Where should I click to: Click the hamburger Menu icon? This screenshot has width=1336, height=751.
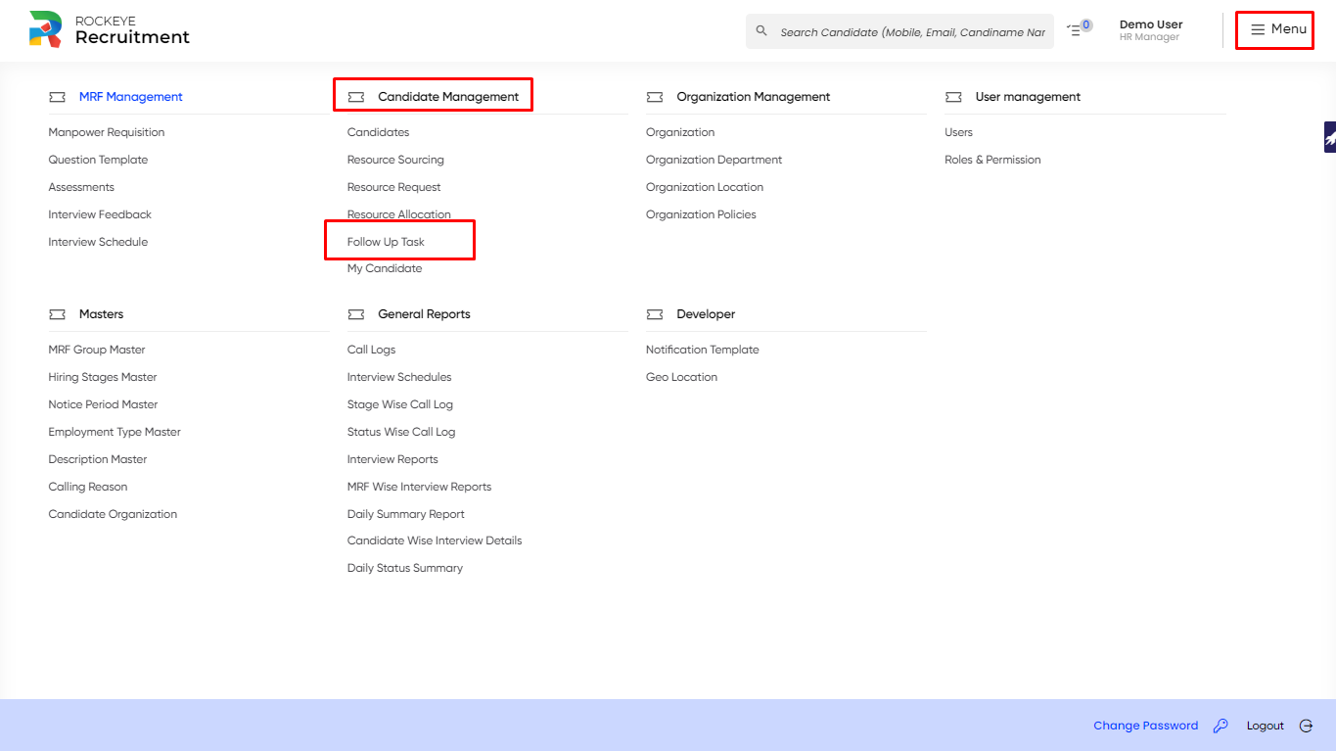pos(1258,29)
